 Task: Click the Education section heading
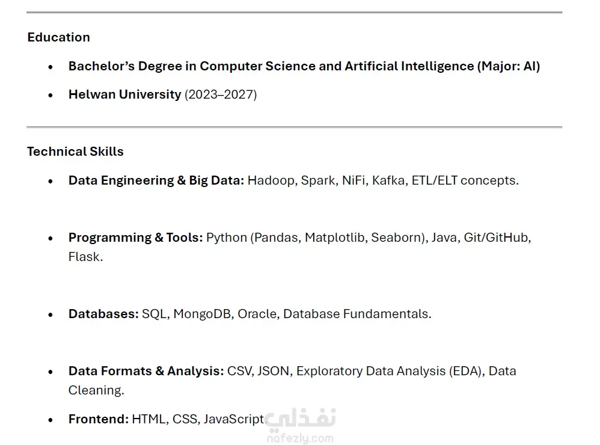point(58,37)
